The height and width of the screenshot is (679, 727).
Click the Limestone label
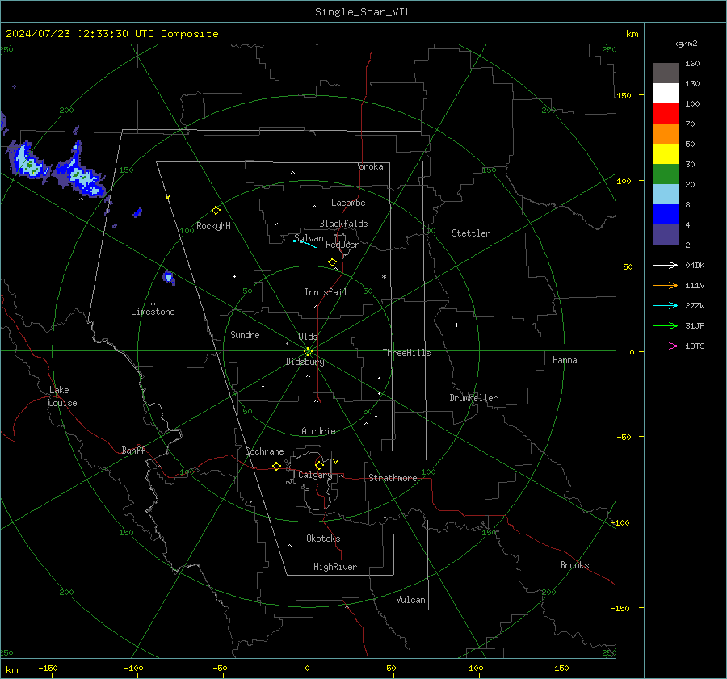click(x=153, y=312)
